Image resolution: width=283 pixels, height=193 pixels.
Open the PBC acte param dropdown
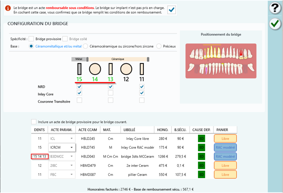point(62,174)
